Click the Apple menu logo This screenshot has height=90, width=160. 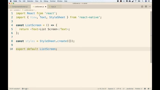pos(11,1)
